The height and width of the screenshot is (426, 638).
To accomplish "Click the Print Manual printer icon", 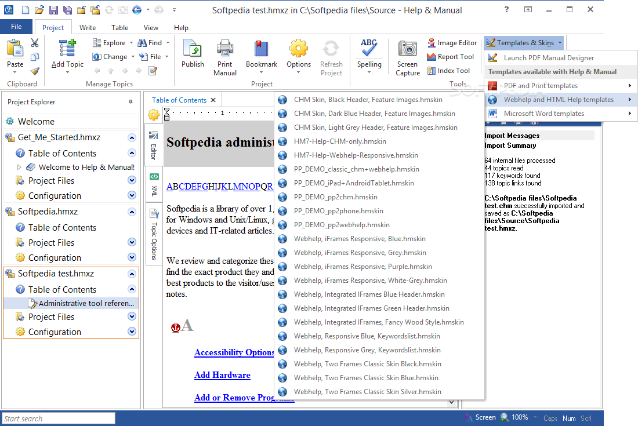I will [x=224, y=48].
